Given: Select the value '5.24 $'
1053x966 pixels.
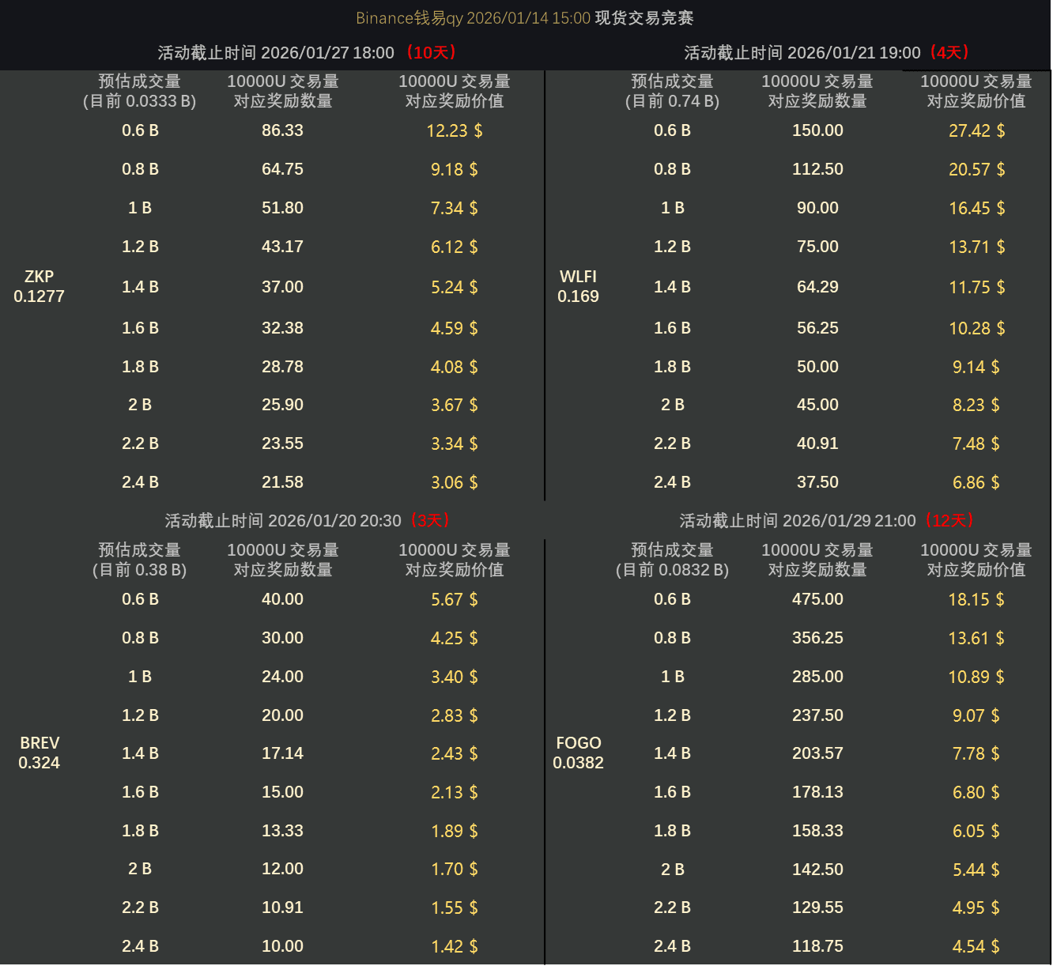Looking at the screenshot, I should [454, 288].
